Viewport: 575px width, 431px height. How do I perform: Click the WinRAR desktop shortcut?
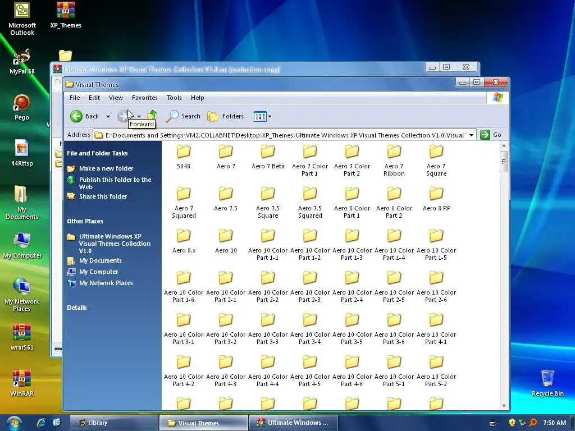[x=22, y=383]
